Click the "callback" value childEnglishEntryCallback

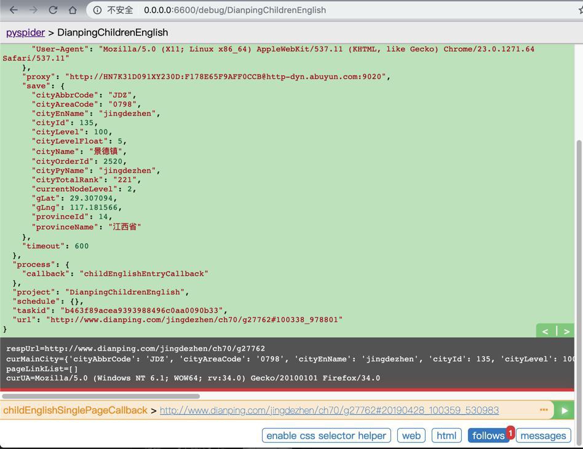[x=144, y=274]
